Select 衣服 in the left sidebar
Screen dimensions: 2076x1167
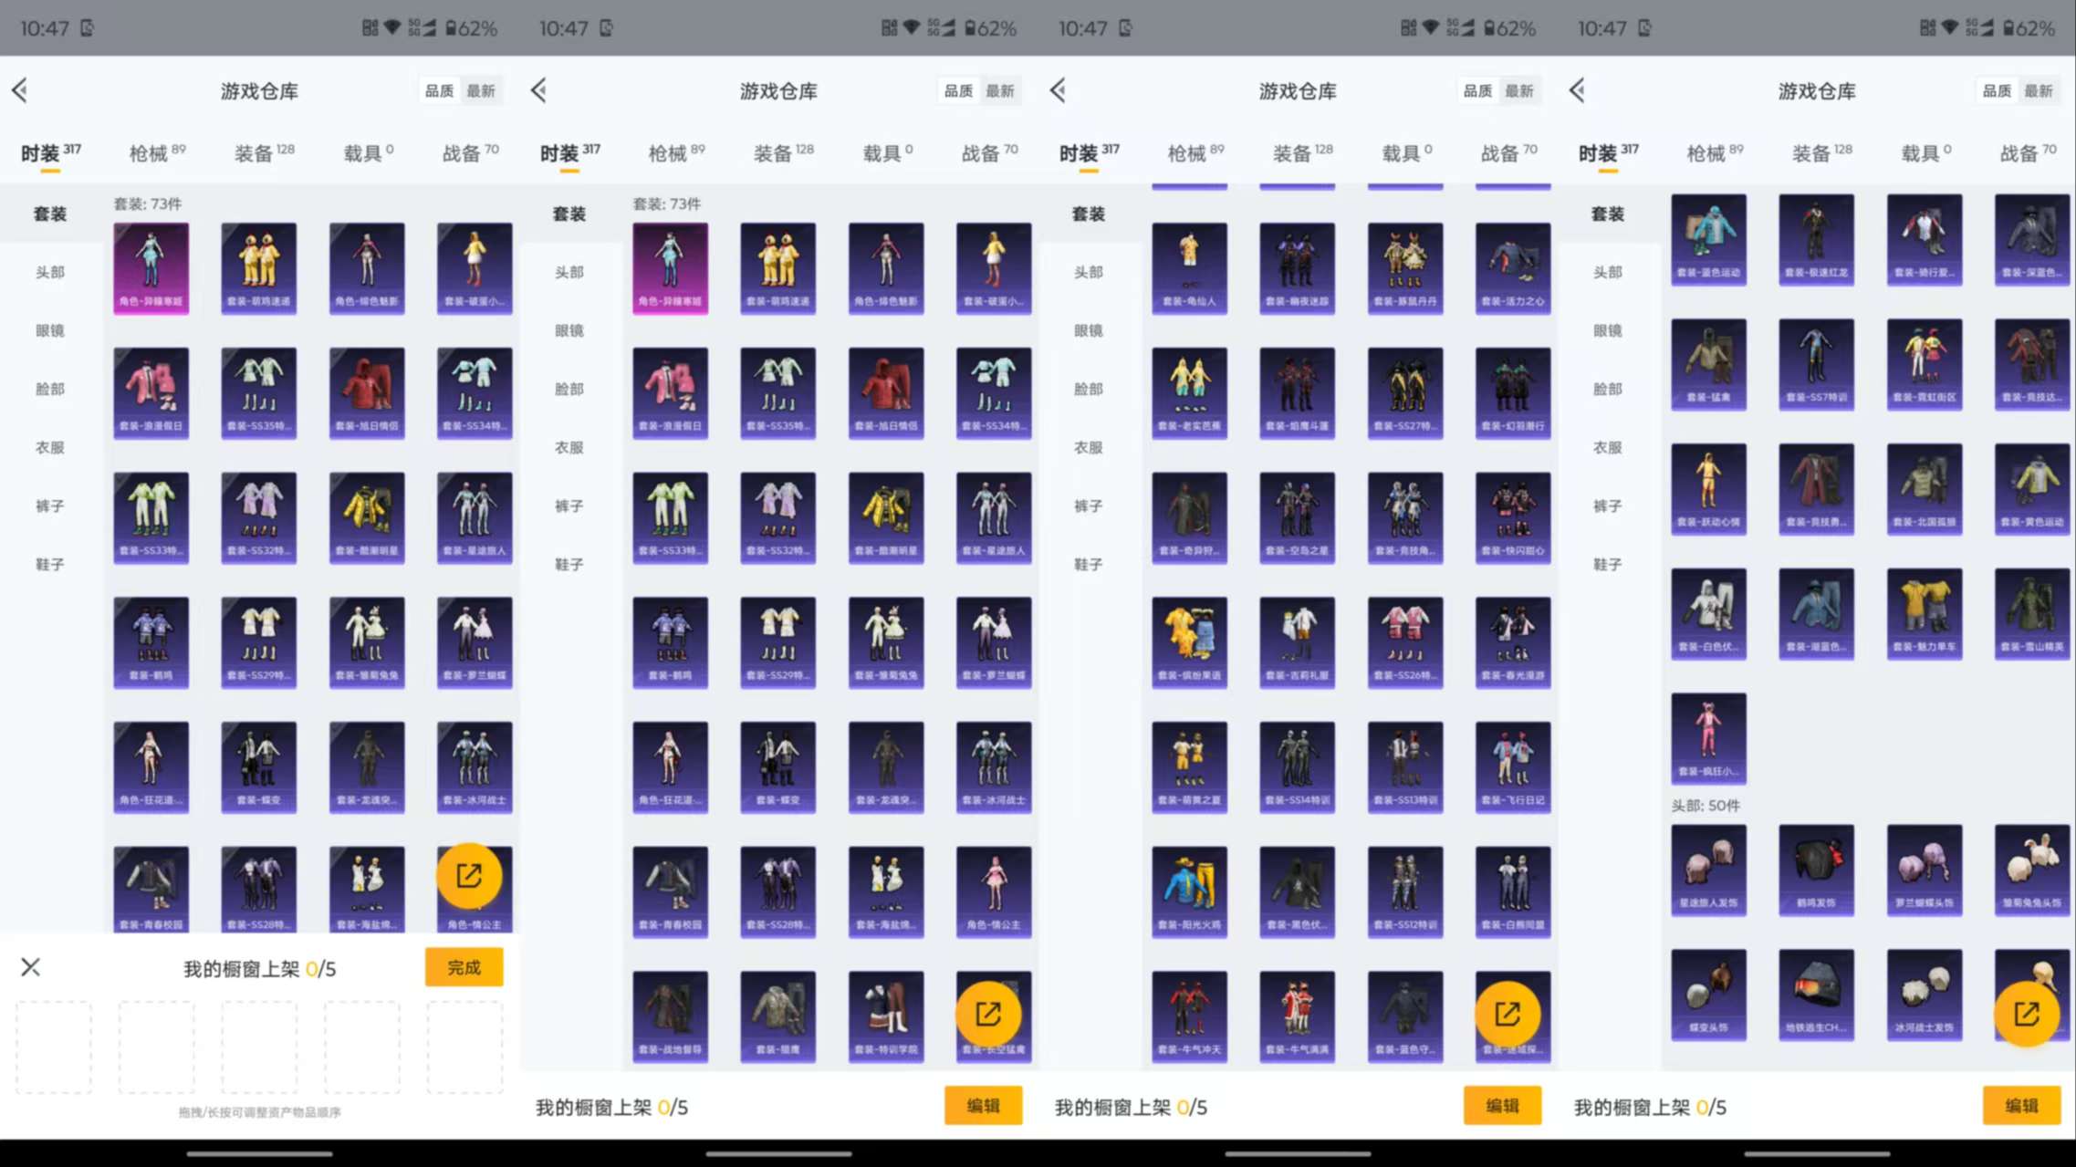pyautogui.click(x=50, y=447)
